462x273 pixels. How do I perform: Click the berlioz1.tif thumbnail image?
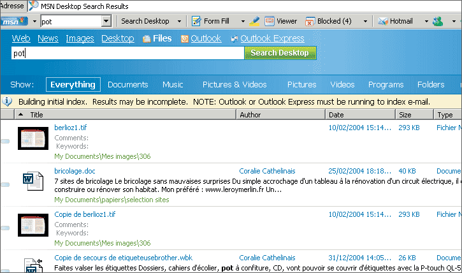click(33, 138)
